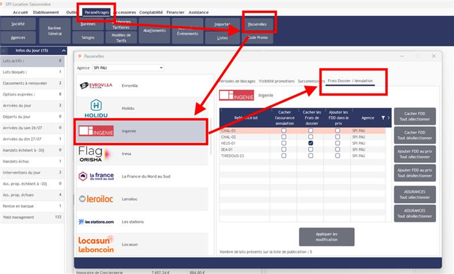The image size is (454, 274).
Task: Collapse the Infos du jour panel
Action: [63, 51]
